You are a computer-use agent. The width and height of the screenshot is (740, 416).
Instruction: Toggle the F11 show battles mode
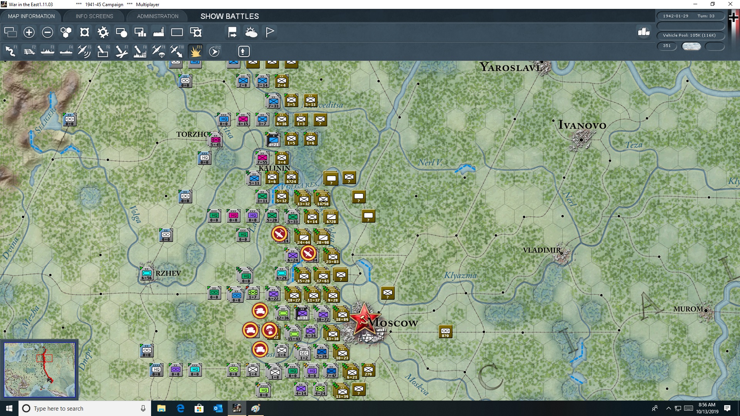(195, 51)
